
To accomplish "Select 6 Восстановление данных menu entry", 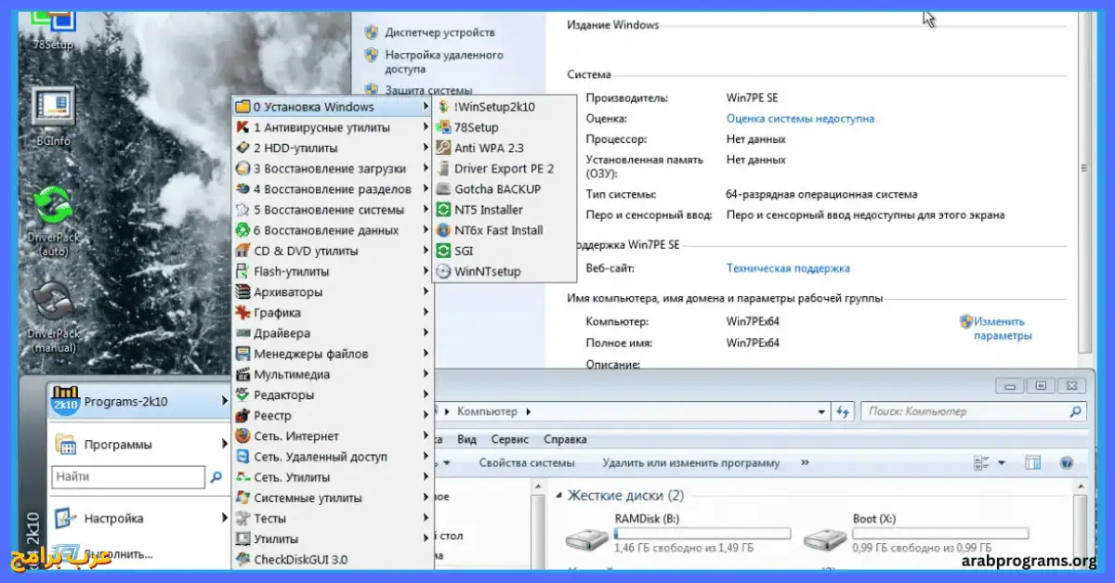I will [x=332, y=230].
